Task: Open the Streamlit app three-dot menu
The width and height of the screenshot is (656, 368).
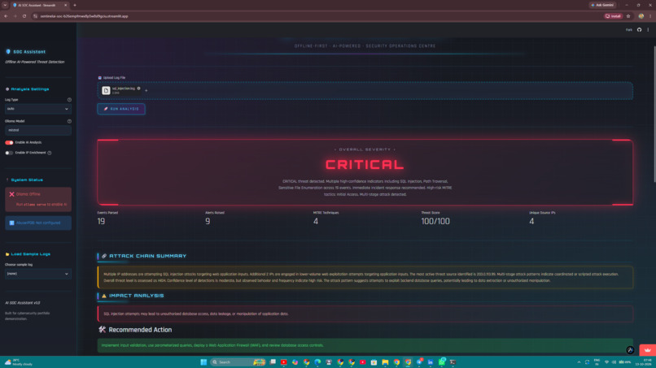Action: pyautogui.click(x=648, y=30)
